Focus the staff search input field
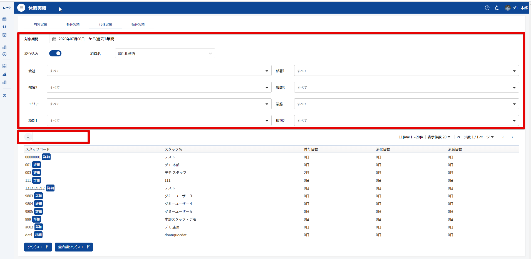The width and height of the screenshot is (531, 259). click(60, 137)
